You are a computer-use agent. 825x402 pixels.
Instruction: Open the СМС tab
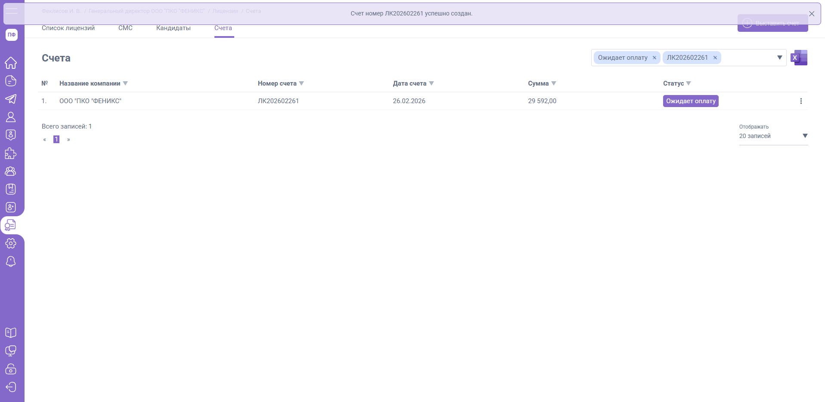pyautogui.click(x=125, y=28)
